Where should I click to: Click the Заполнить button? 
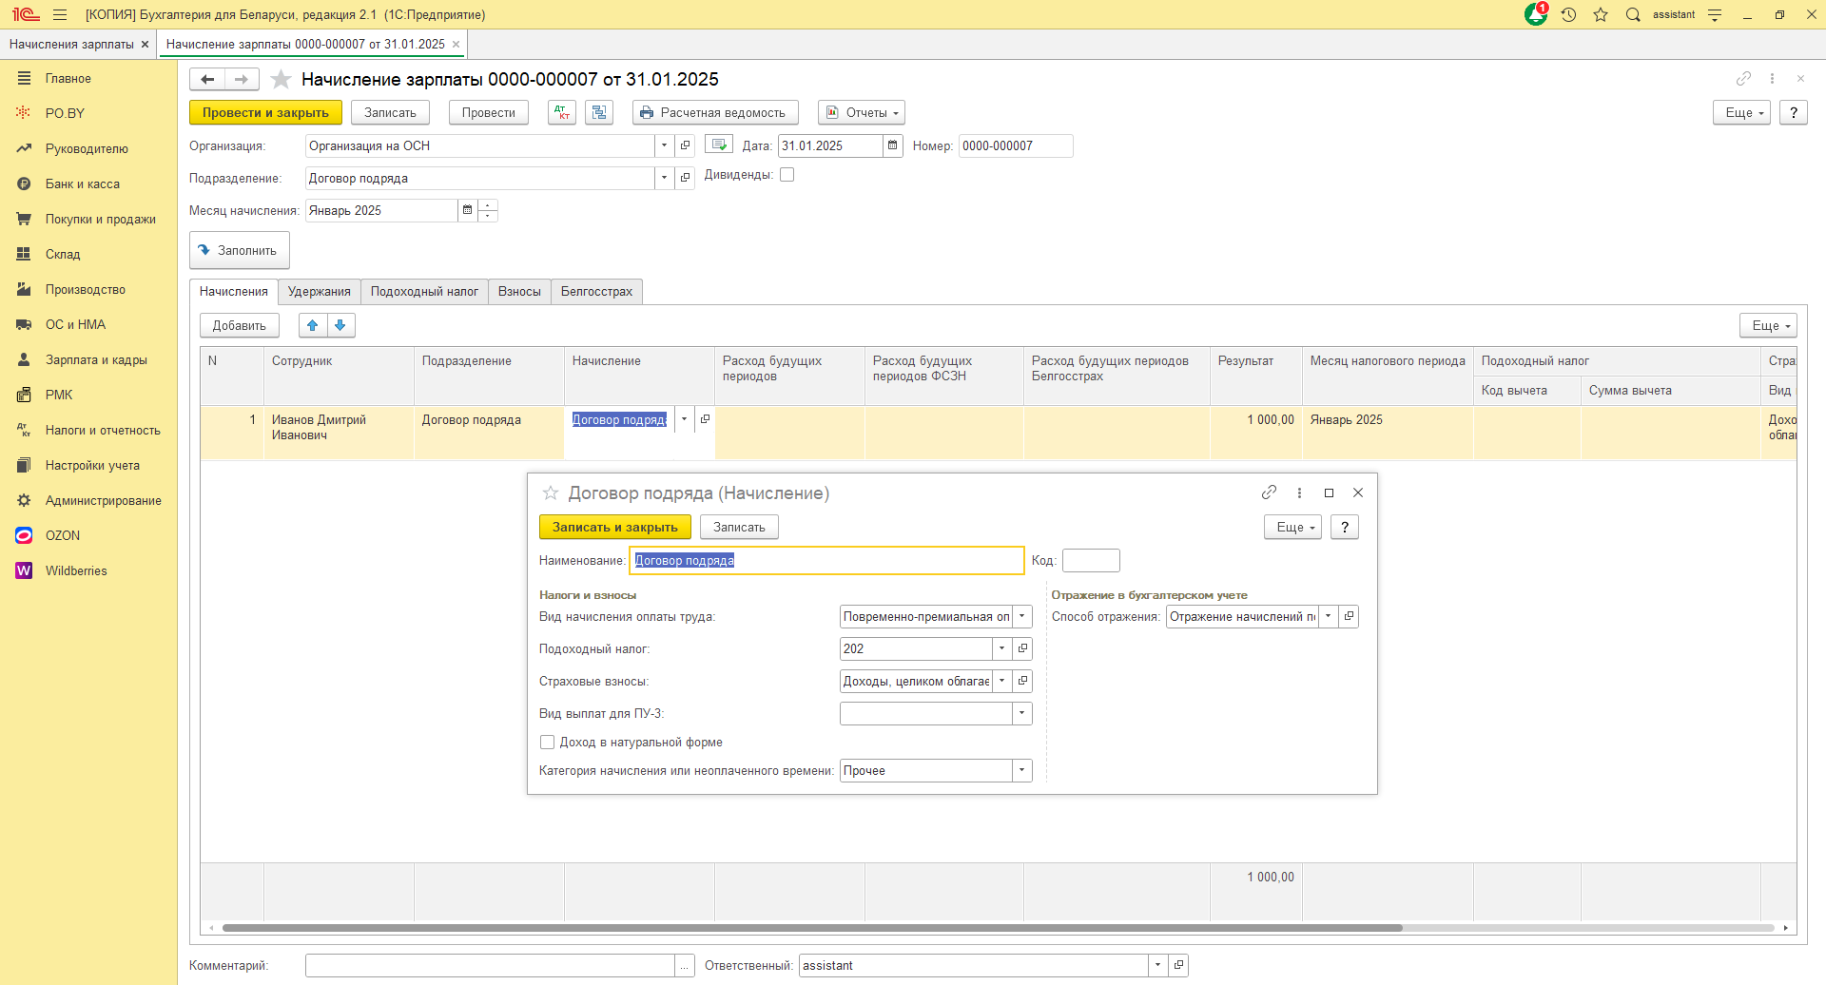click(x=239, y=250)
